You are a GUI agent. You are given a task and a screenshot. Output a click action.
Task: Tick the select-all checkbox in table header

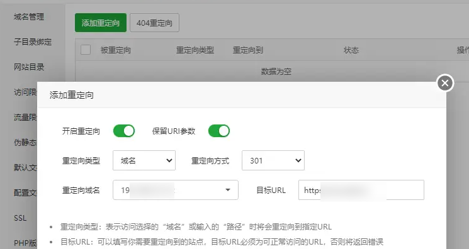click(86, 50)
